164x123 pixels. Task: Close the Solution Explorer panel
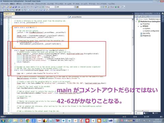coord(159,14)
